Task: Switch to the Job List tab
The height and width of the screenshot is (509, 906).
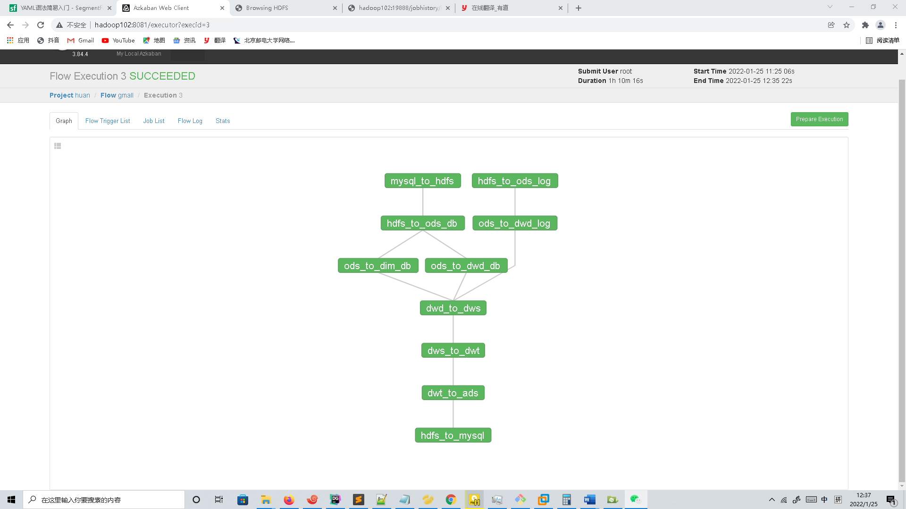Action: point(154,121)
